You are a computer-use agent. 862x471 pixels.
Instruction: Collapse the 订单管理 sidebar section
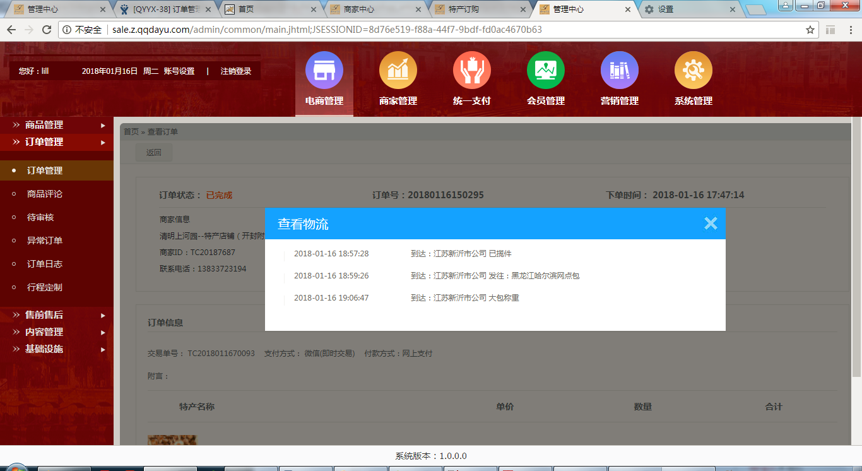click(x=57, y=142)
